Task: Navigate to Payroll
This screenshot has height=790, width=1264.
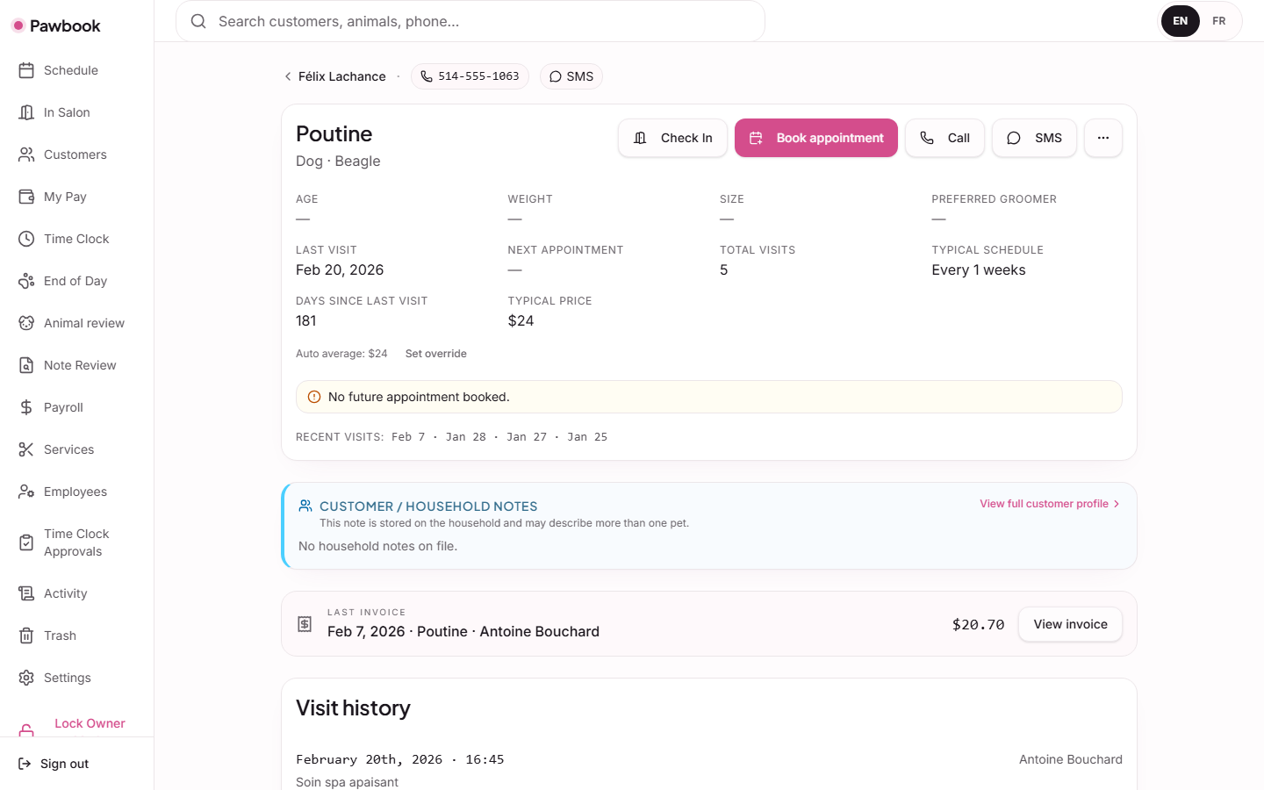Action: (x=76, y=407)
